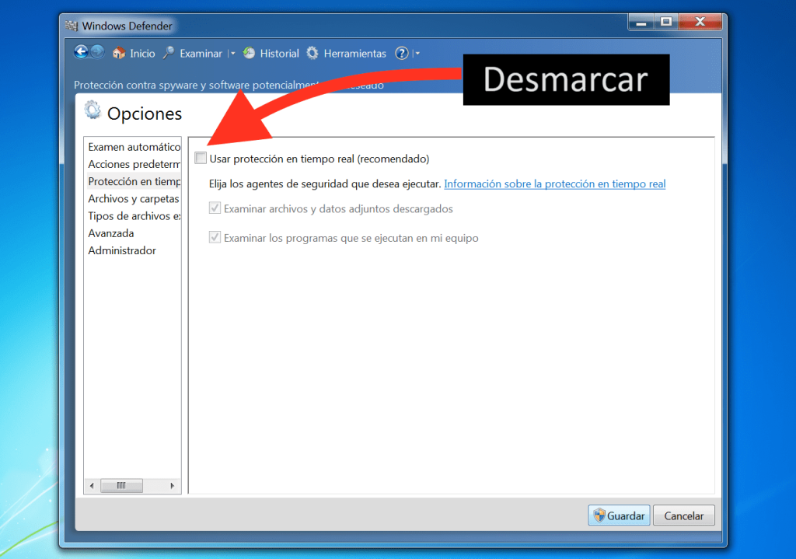Toggle Examinar los programas que se ejecutan
This screenshot has height=559, width=796.
coord(215,237)
